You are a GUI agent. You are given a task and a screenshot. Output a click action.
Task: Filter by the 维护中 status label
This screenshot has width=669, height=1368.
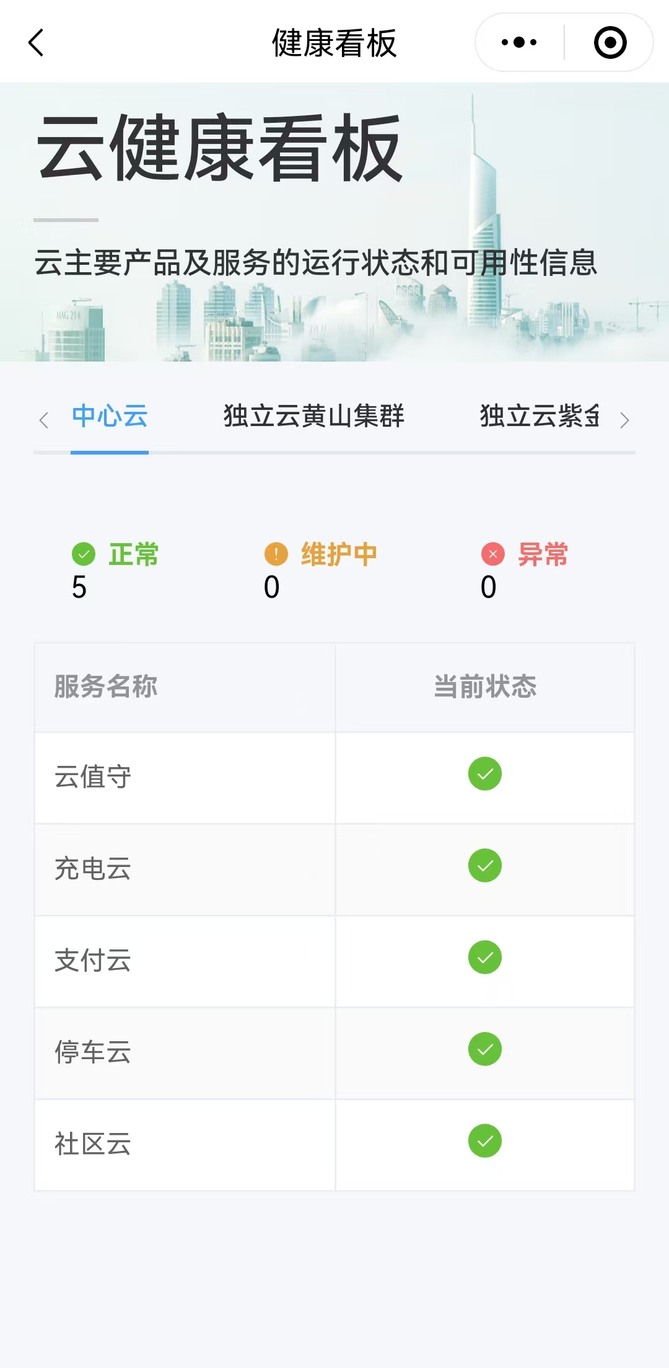point(339,554)
